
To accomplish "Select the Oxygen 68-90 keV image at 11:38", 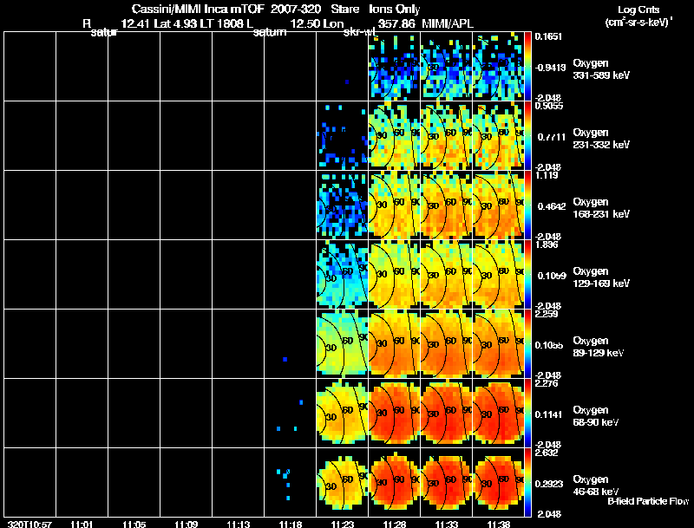I will click(x=498, y=413).
